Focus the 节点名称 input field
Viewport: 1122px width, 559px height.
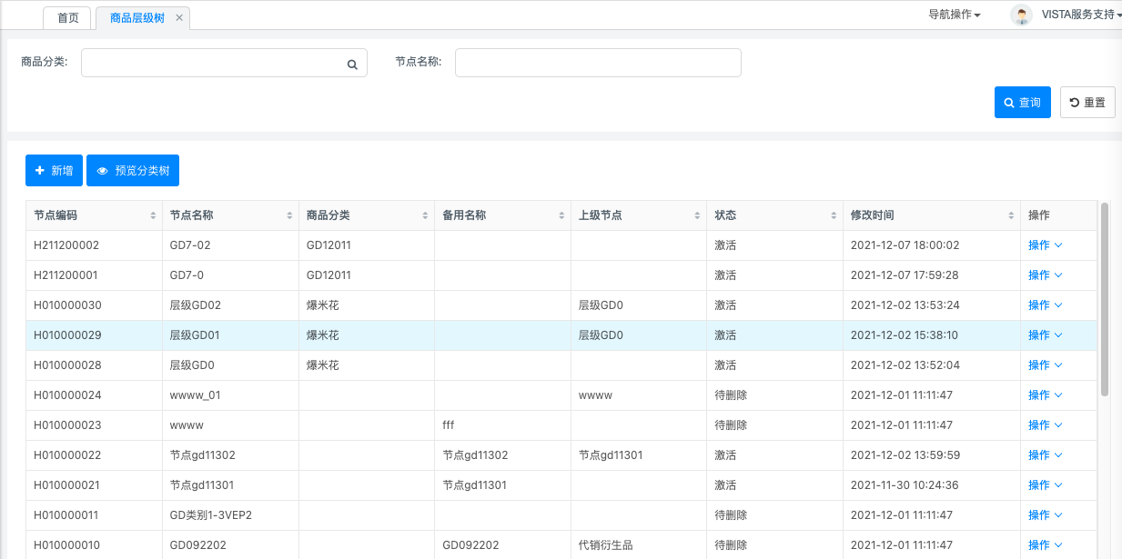click(x=598, y=63)
